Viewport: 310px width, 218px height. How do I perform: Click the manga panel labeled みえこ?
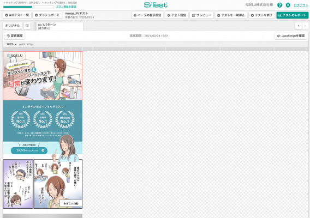(x=58, y=184)
